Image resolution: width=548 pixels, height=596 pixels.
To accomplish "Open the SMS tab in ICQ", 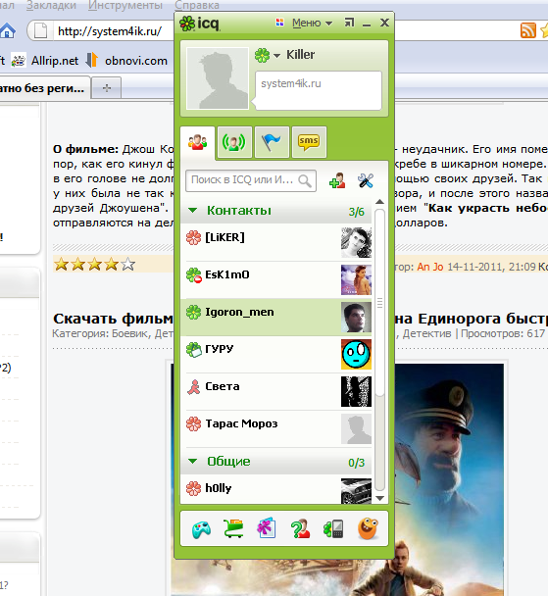I will pos(308,142).
